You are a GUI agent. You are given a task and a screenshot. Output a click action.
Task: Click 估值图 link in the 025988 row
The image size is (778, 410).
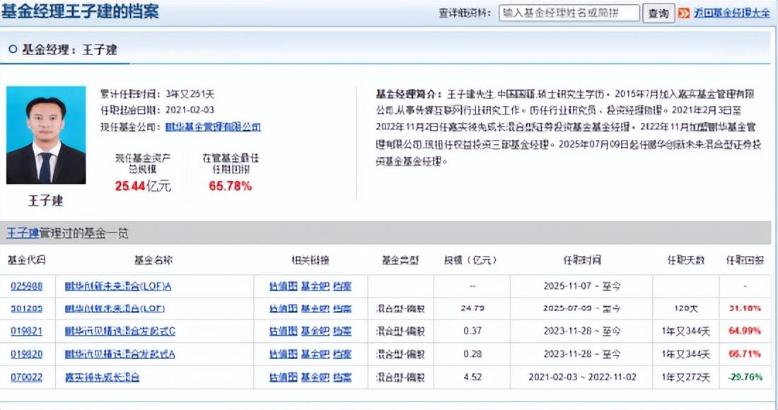click(x=282, y=286)
